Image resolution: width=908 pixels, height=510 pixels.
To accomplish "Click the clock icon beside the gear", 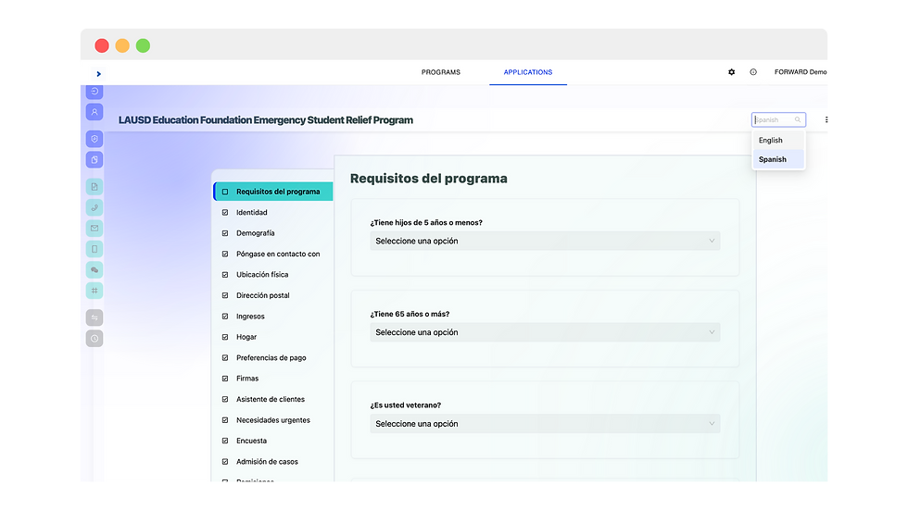I will pos(752,72).
